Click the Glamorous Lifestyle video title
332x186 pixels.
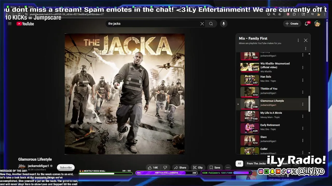coord(35,159)
